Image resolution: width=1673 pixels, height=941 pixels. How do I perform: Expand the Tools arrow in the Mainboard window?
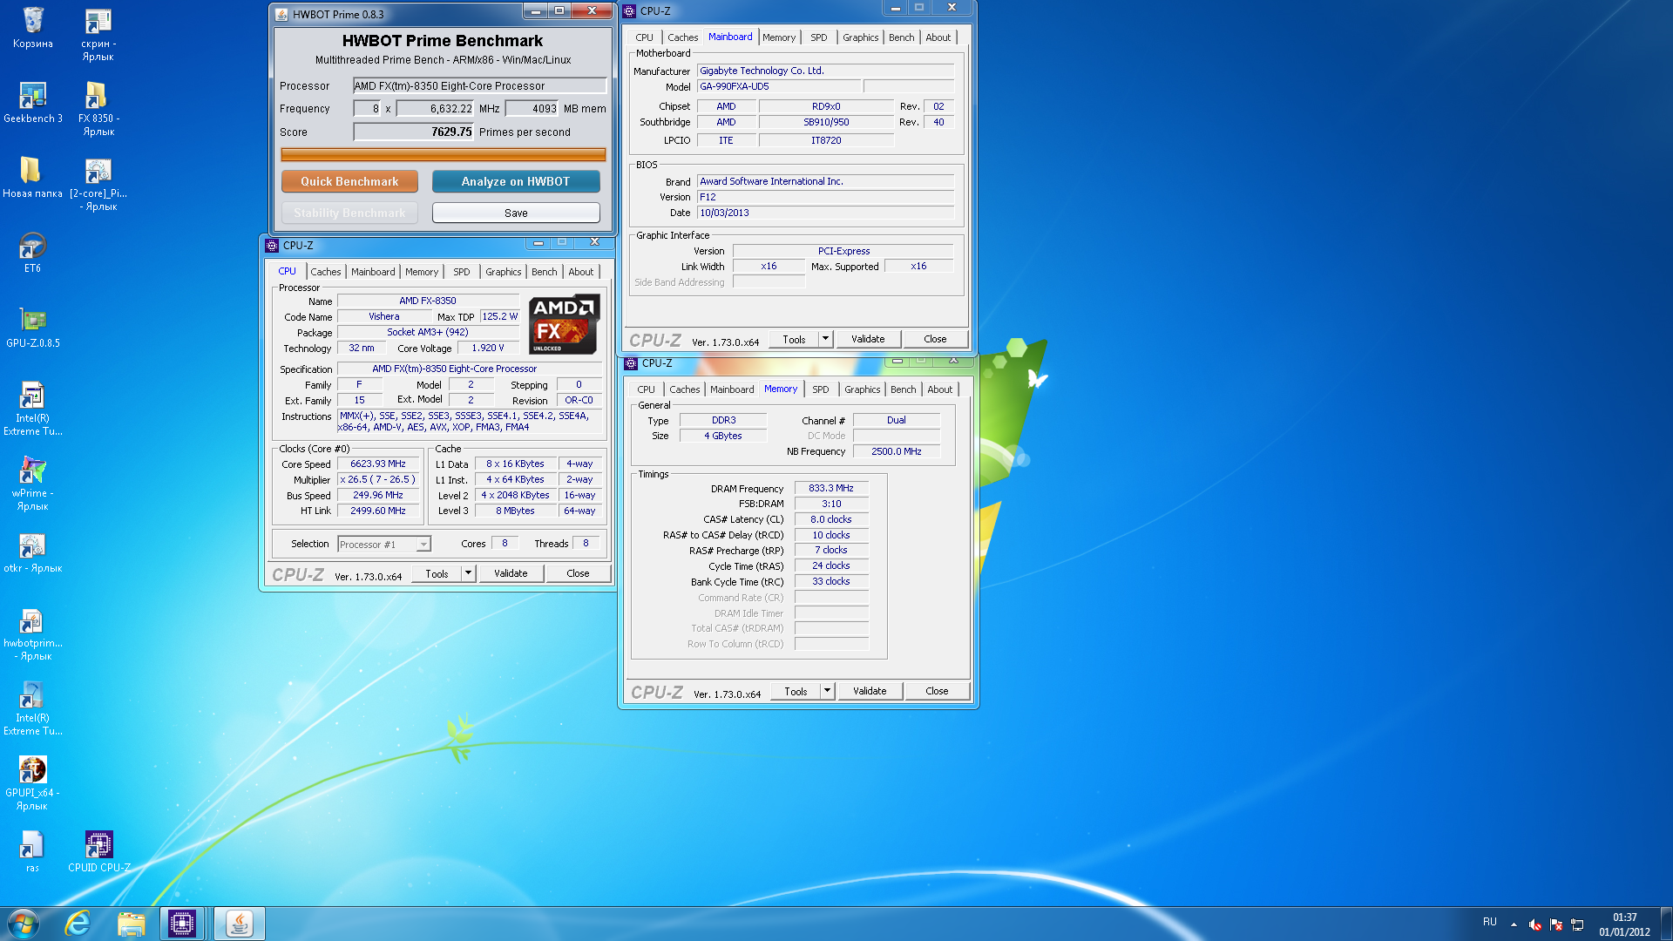[825, 339]
